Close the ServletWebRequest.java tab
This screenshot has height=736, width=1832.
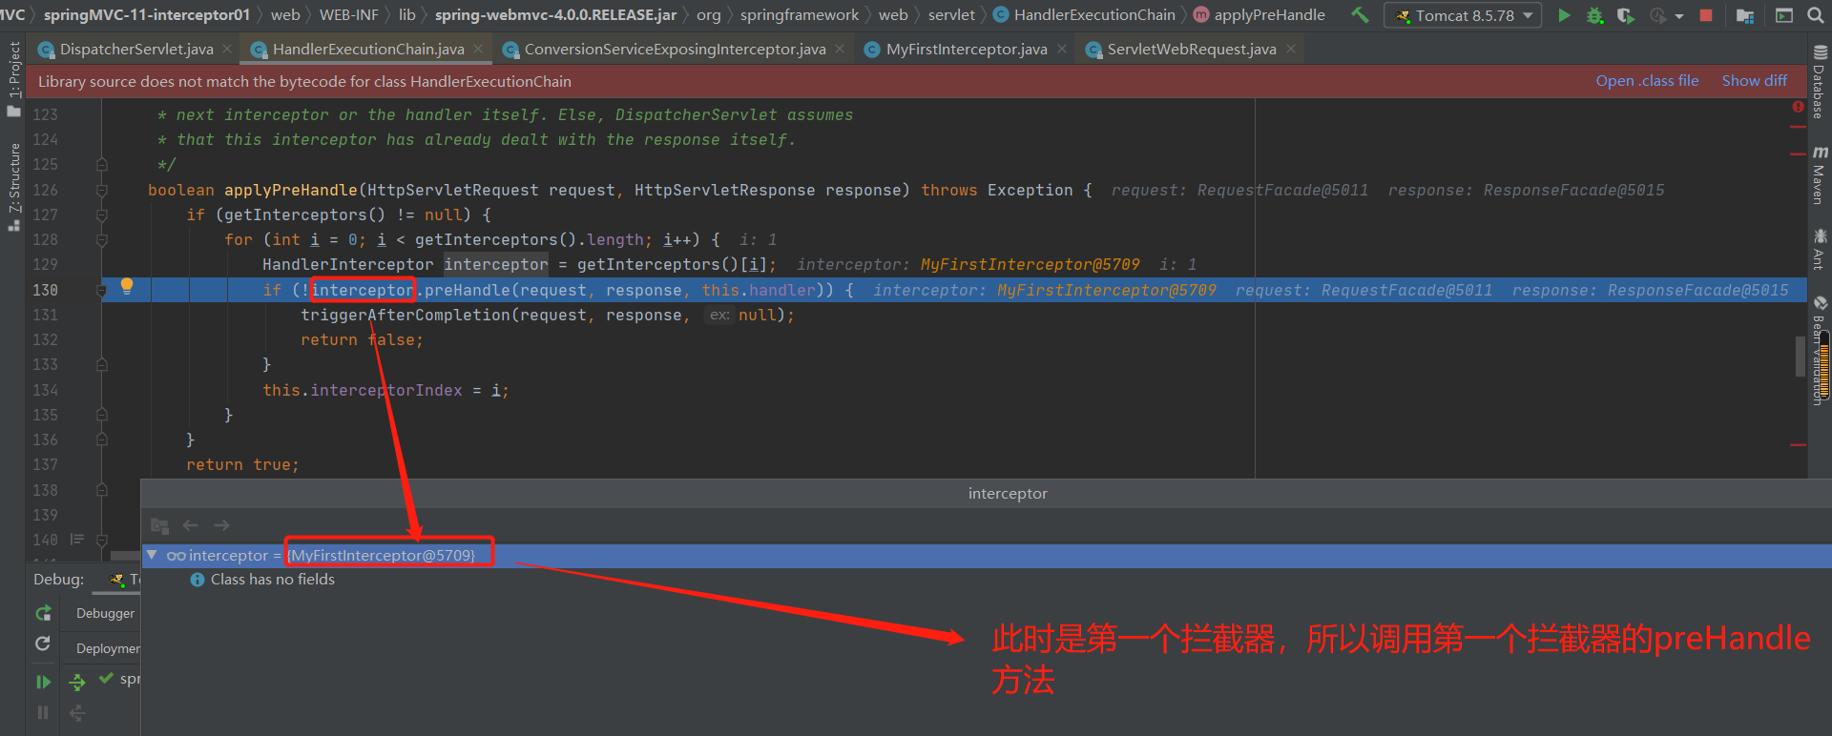(1290, 49)
